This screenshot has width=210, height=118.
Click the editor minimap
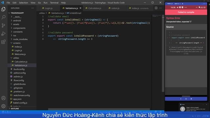pyautogui.click(x=157, y=16)
